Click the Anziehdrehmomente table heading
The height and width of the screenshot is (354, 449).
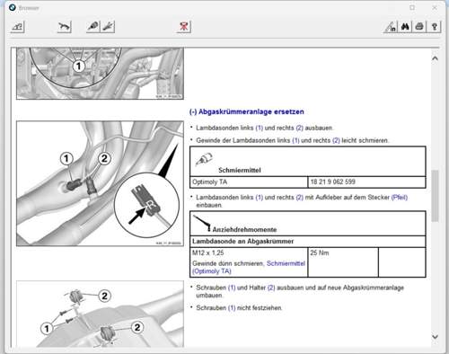tap(244, 230)
